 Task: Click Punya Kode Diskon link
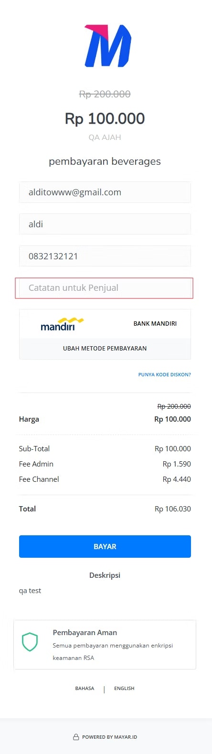(165, 375)
